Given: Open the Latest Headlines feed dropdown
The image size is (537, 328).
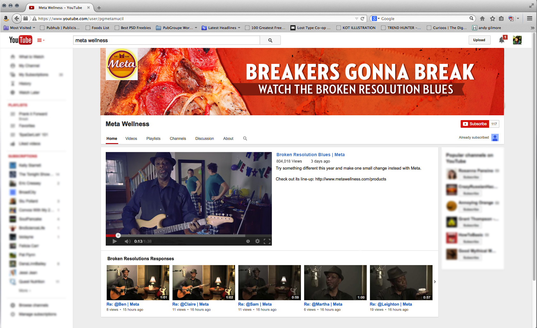Looking at the screenshot, I should click(221, 28).
